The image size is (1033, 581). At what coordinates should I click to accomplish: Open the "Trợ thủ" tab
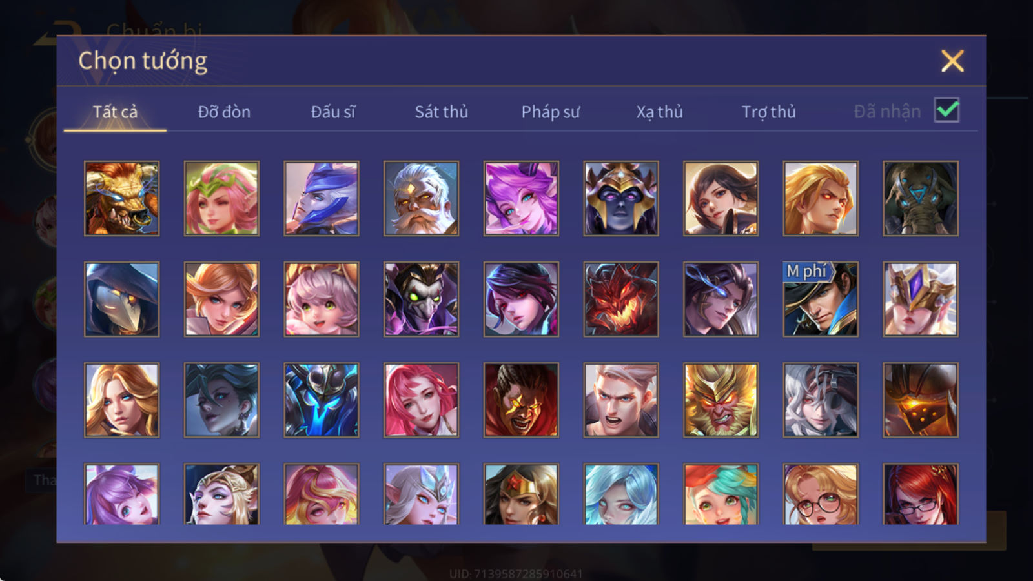(x=768, y=112)
